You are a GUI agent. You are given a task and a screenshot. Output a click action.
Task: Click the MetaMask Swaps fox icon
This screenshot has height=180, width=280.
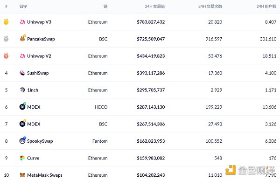22,175
